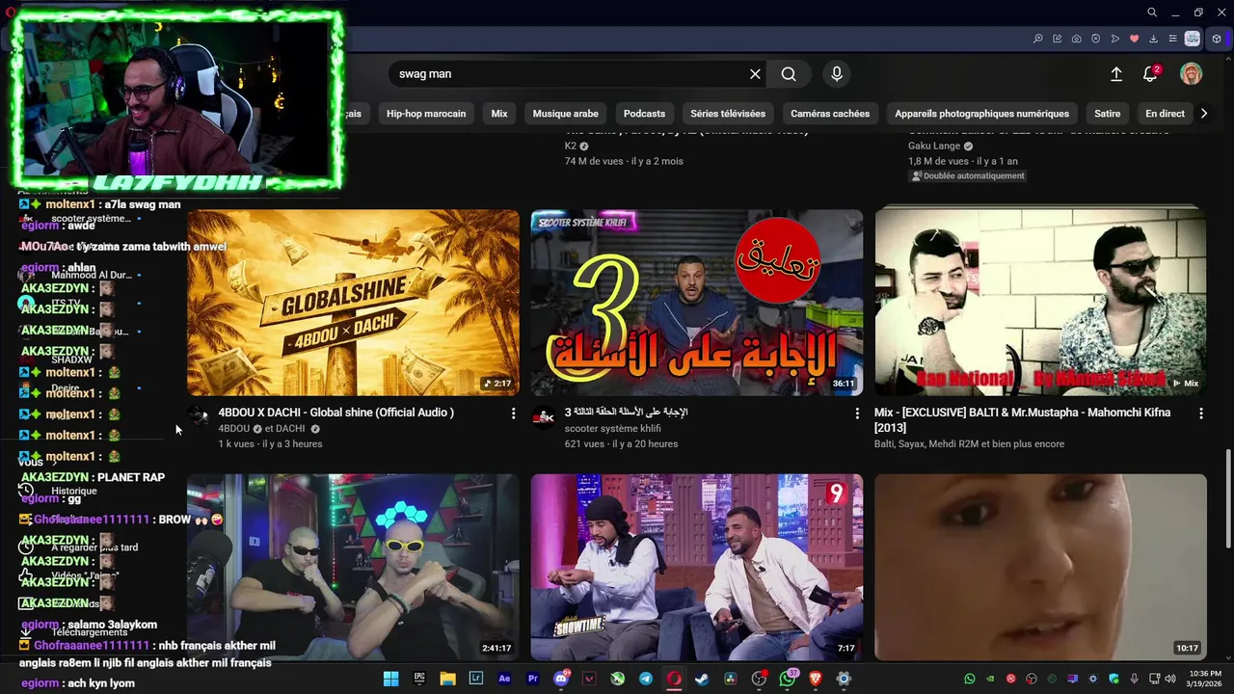Screen dimensions: 1234x694
Task: Open DaVinci Resolve from taskbar
Action: (x=730, y=679)
